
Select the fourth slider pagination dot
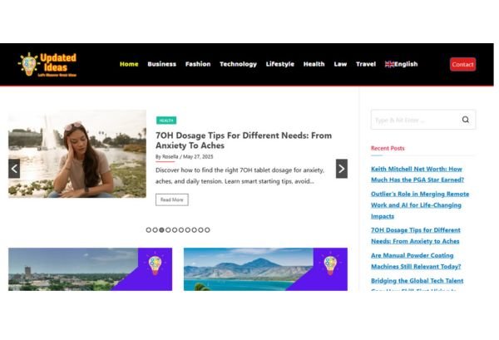[x=168, y=229]
